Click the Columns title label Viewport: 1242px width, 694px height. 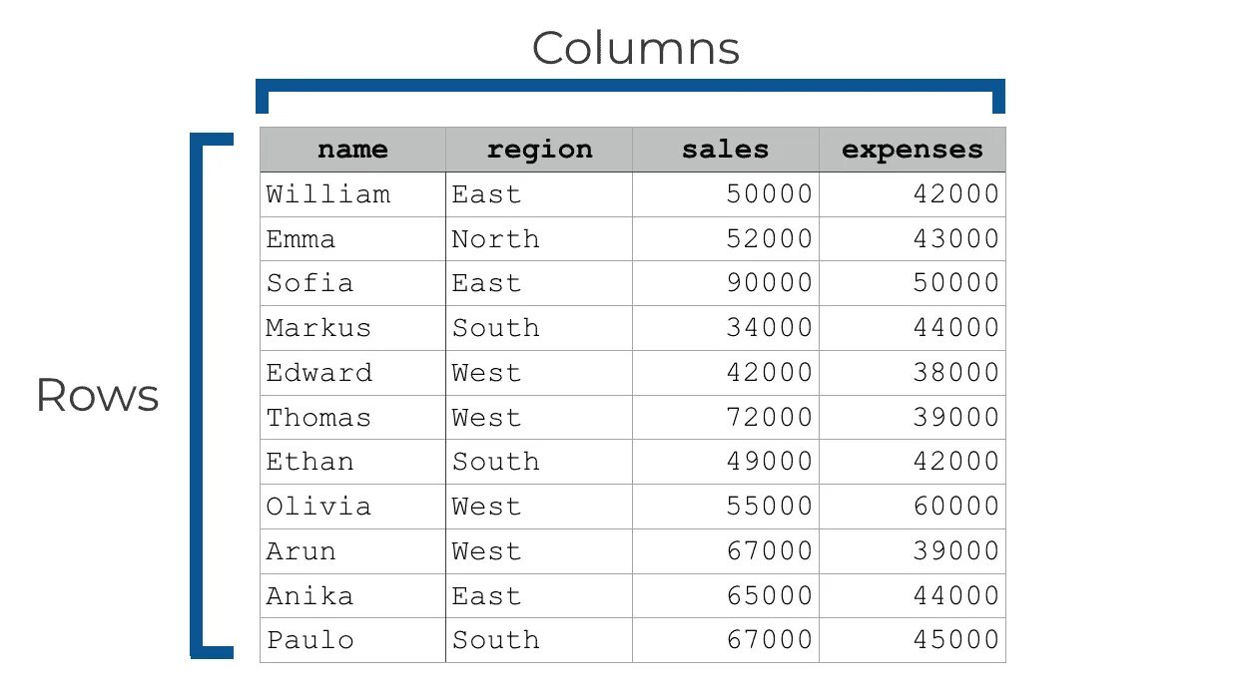pyautogui.click(x=636, y=48)
